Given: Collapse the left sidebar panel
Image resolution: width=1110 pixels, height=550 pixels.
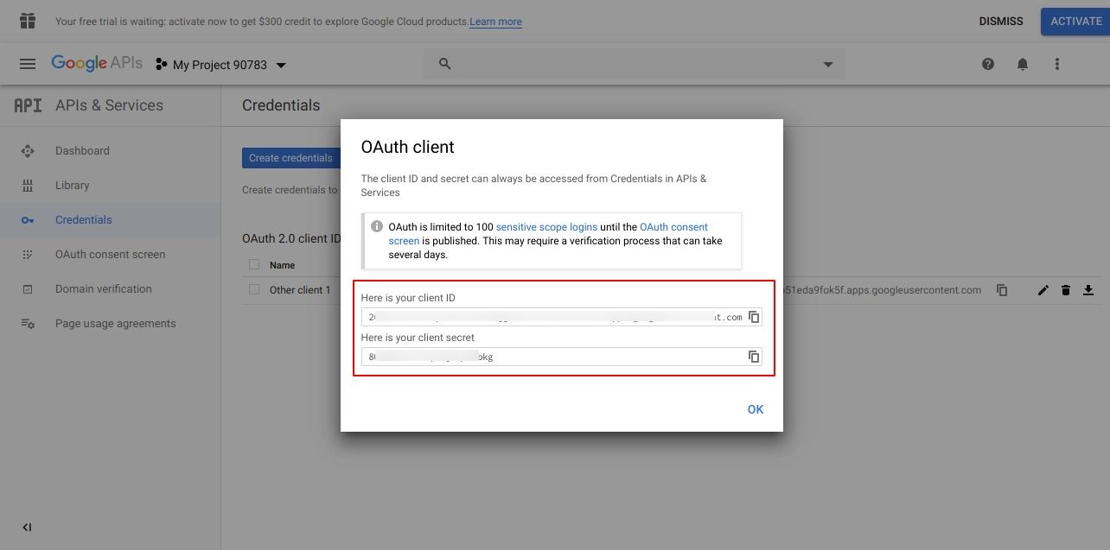Looking at the screenshot, I should [x=27, y=528].
